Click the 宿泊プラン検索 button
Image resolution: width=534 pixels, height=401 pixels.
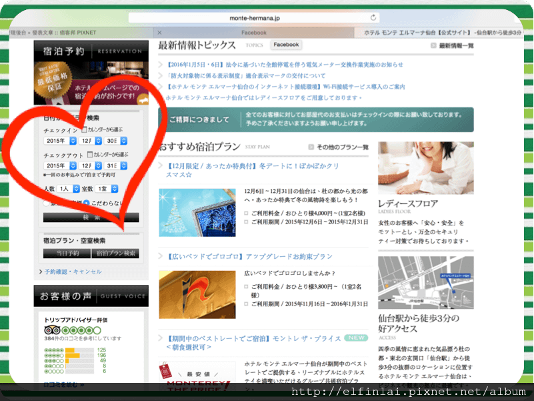pyautogui.click(x=115, y=254)
